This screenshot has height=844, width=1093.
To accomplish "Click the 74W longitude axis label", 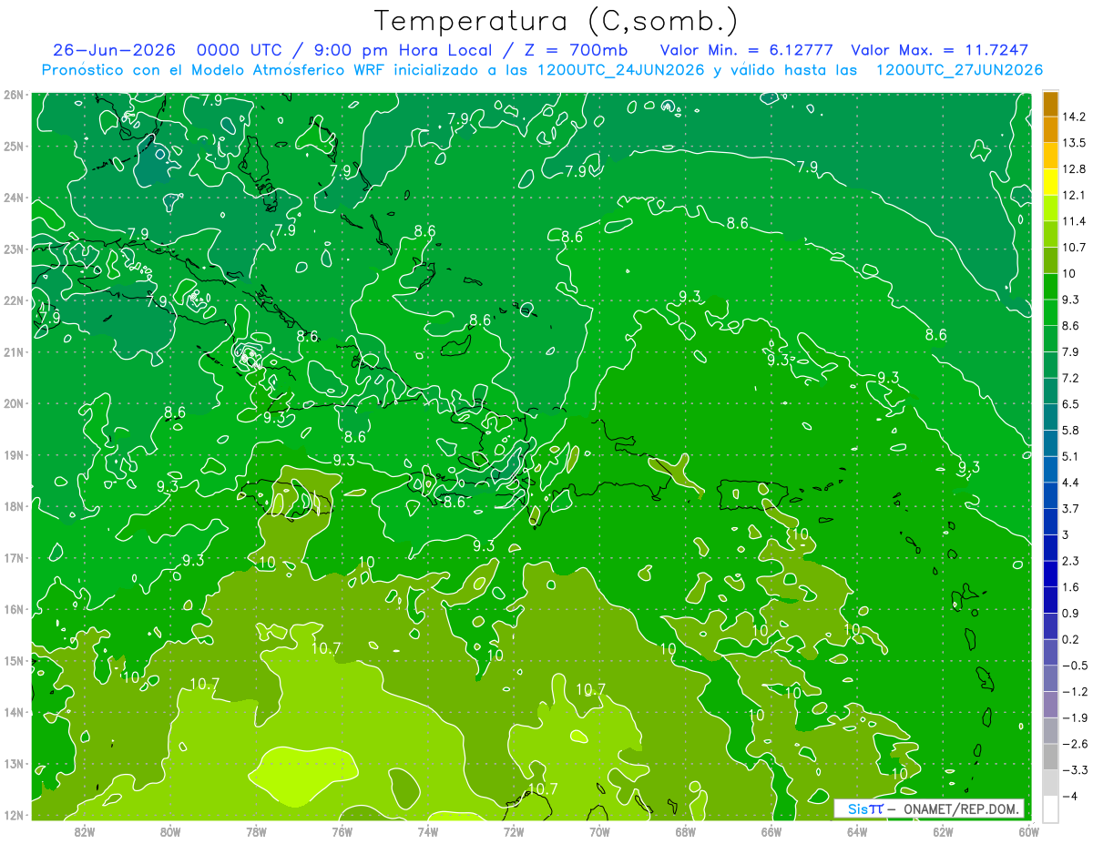I will (x=427, y=831).
